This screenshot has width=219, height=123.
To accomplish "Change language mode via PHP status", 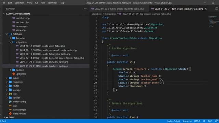I will (210, 121).
